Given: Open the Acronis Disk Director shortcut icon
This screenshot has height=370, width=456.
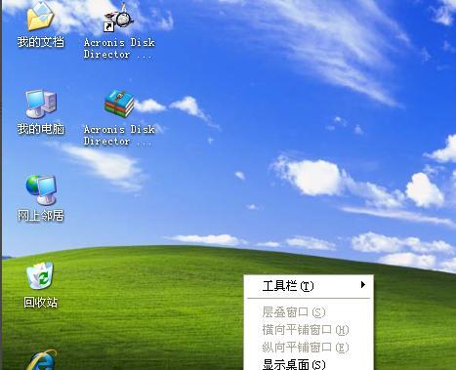Looking at the screenshot, I should click(118, 18).
